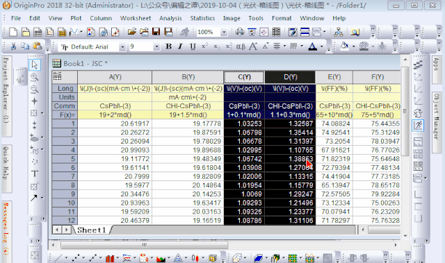Create a new project
The height and width of the screenshot is (263, 445).
(x=13, y=32)
